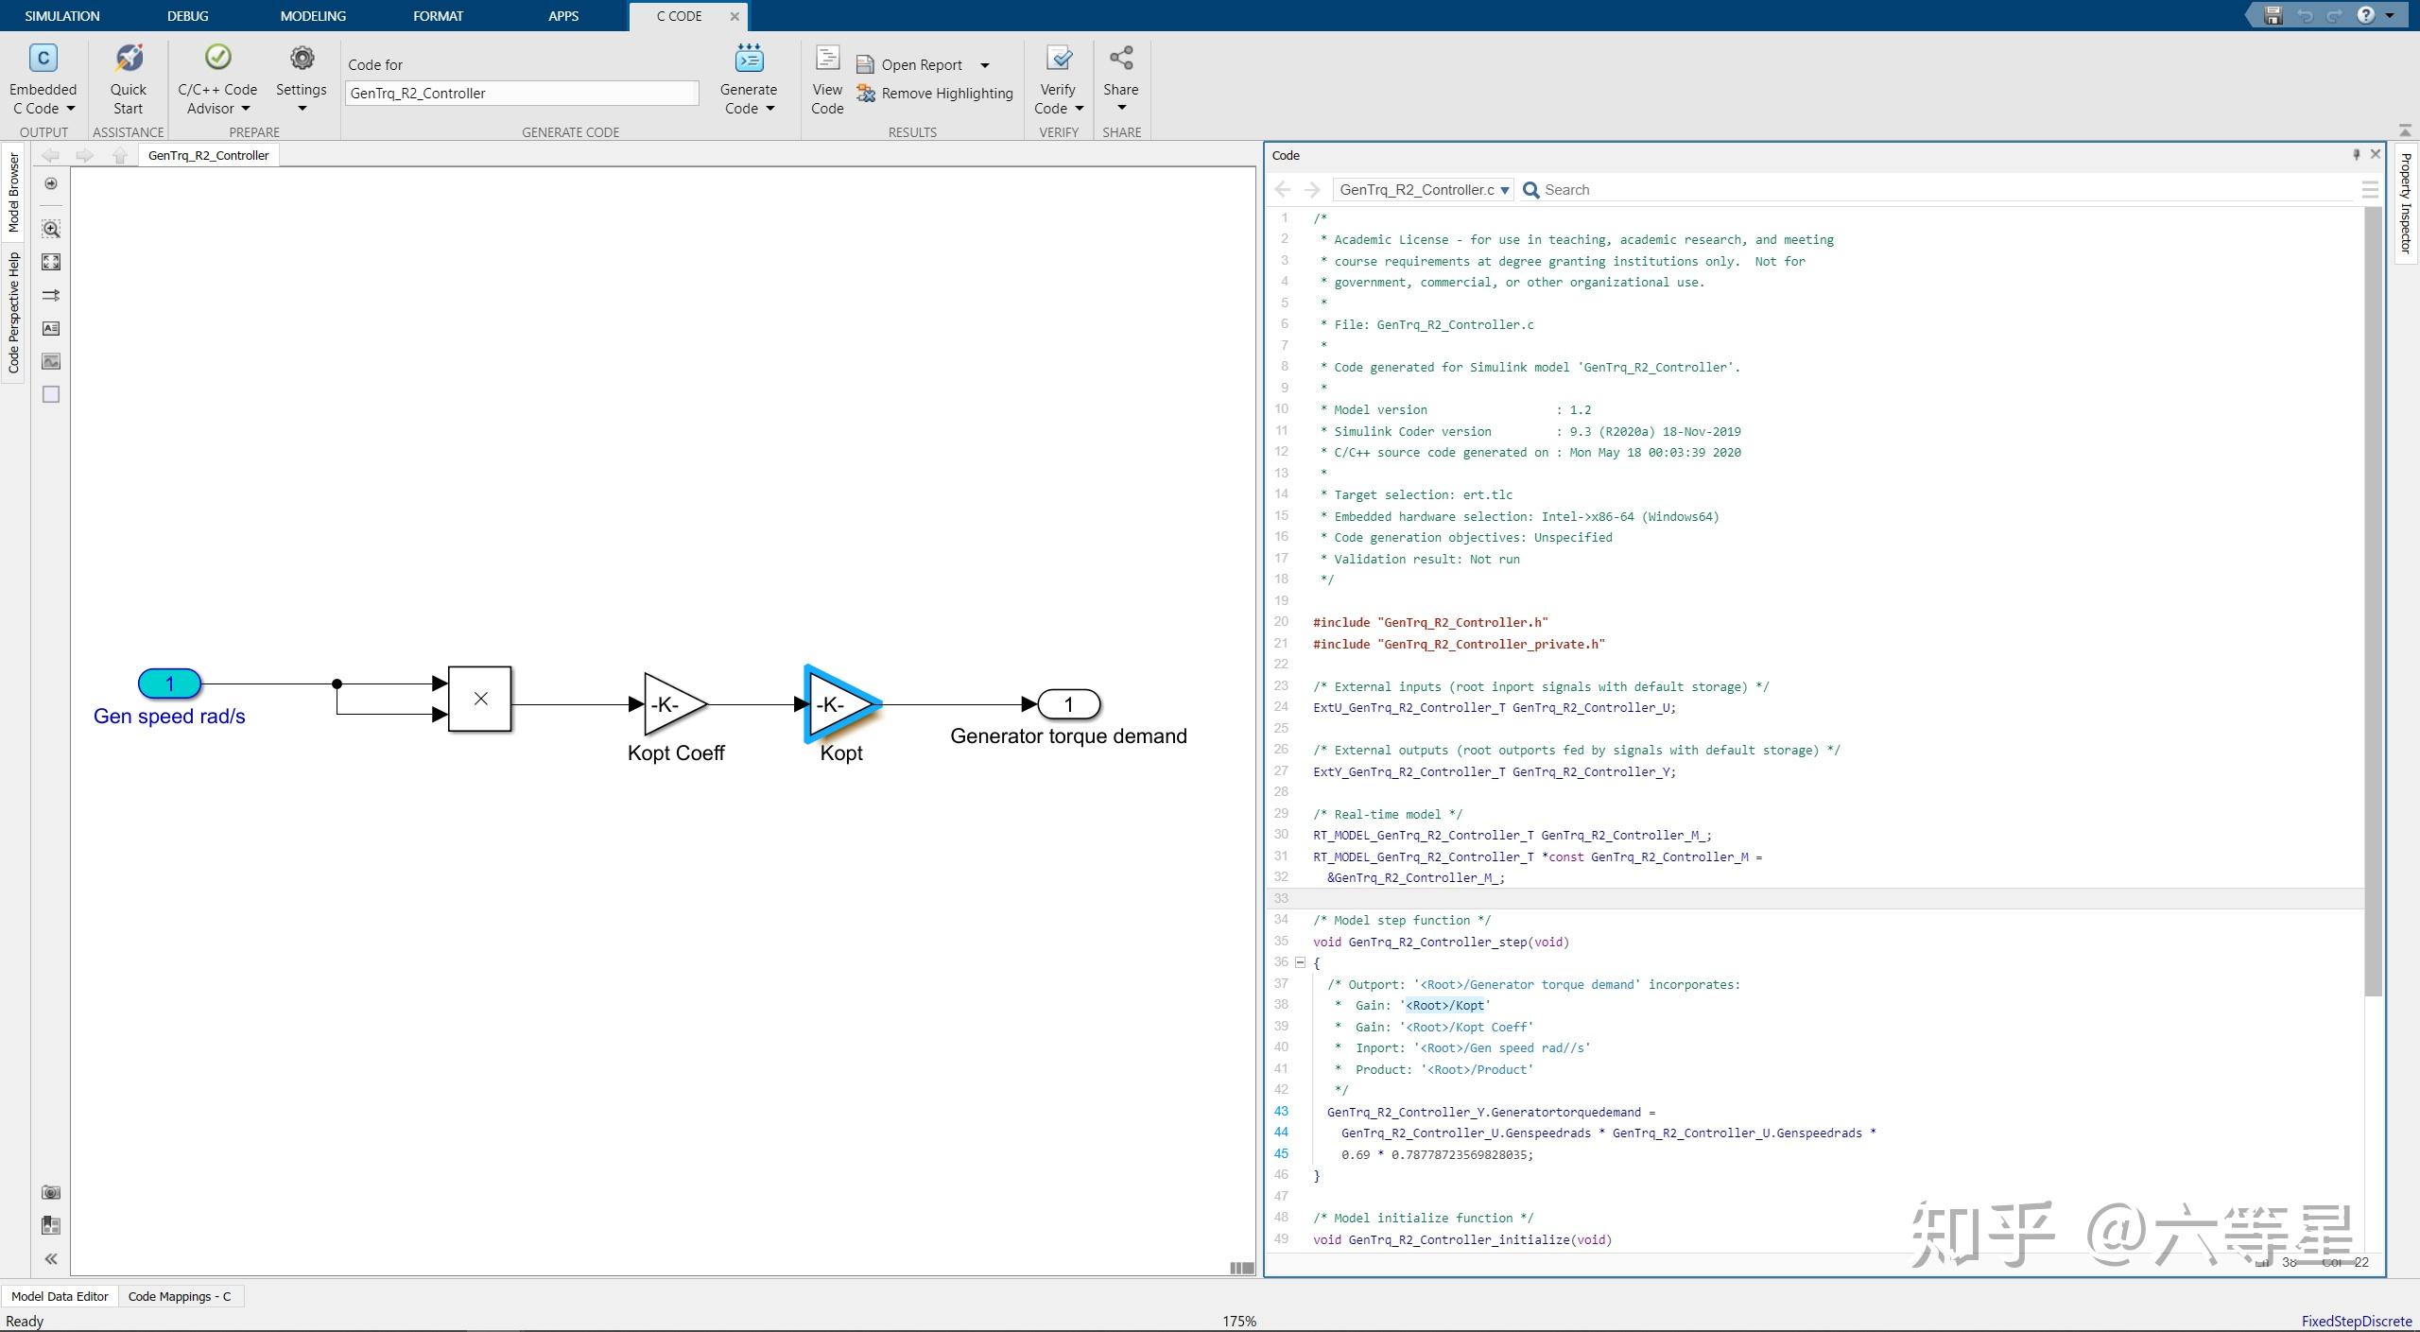Collapse the code block at line 36
The height and width of the screenshot is (1332, 2420).
coord(1301,962)
